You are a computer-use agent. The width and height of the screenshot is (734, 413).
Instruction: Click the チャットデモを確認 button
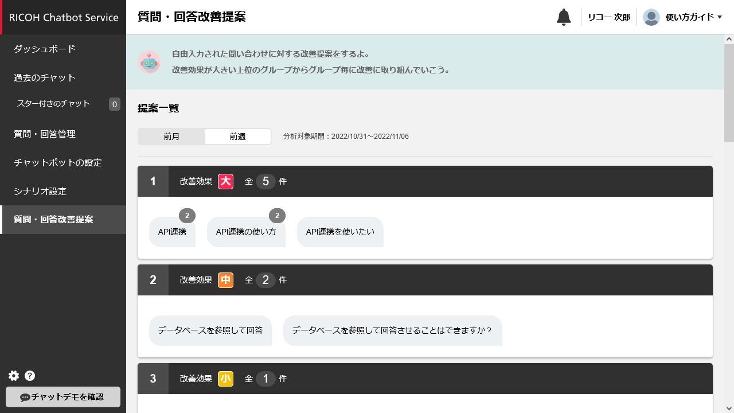[63, 397]
